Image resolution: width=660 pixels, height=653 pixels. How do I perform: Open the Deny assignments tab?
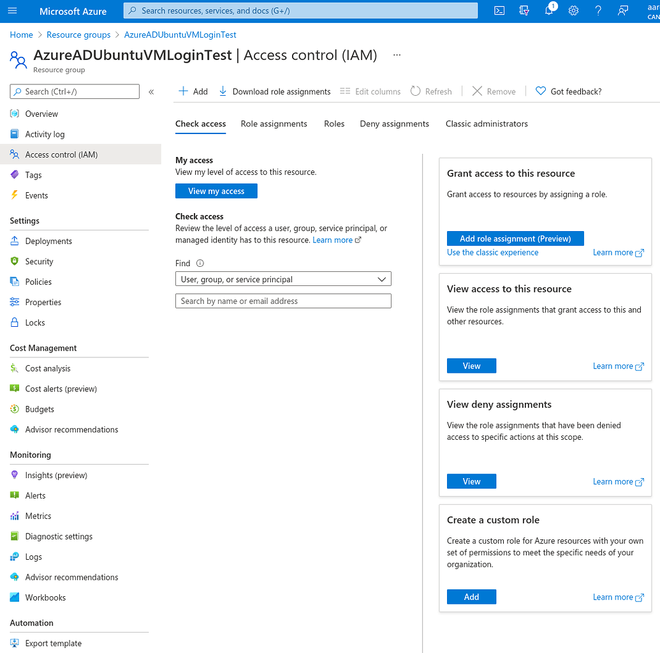tap(394, 124)
